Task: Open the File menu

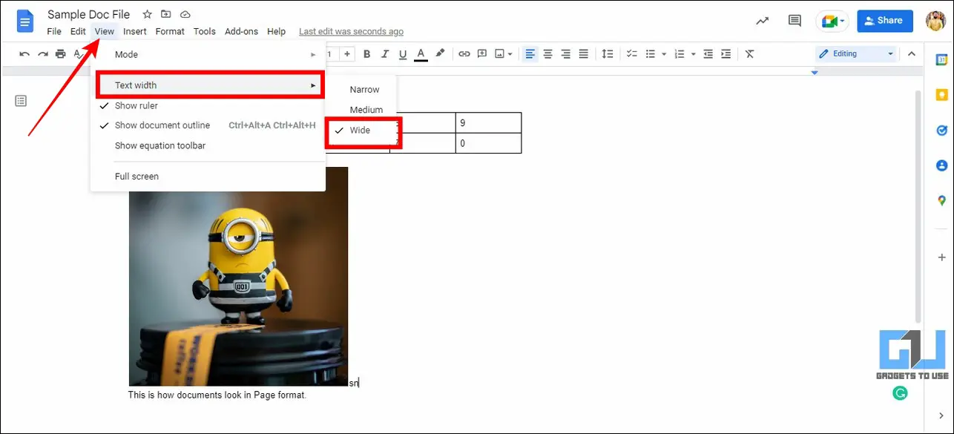Action: coord(54,31)
